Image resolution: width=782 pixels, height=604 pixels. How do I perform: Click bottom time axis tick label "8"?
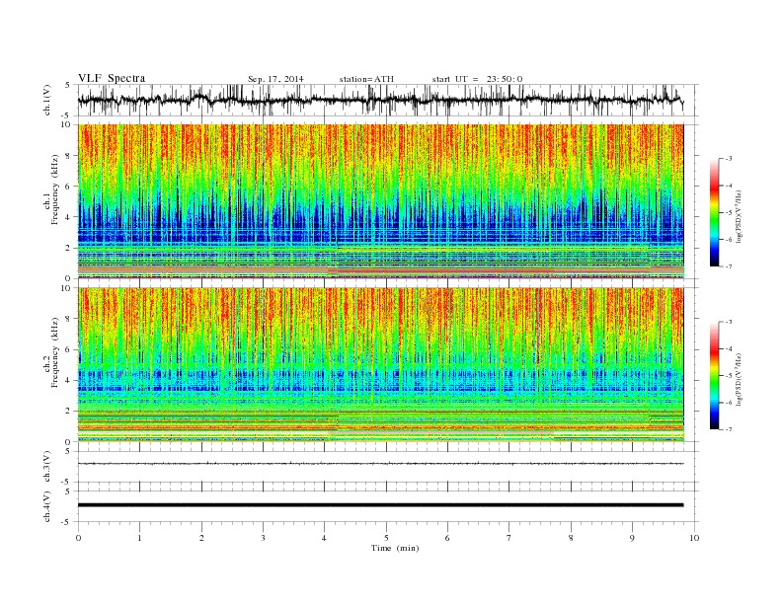point(571,538)
